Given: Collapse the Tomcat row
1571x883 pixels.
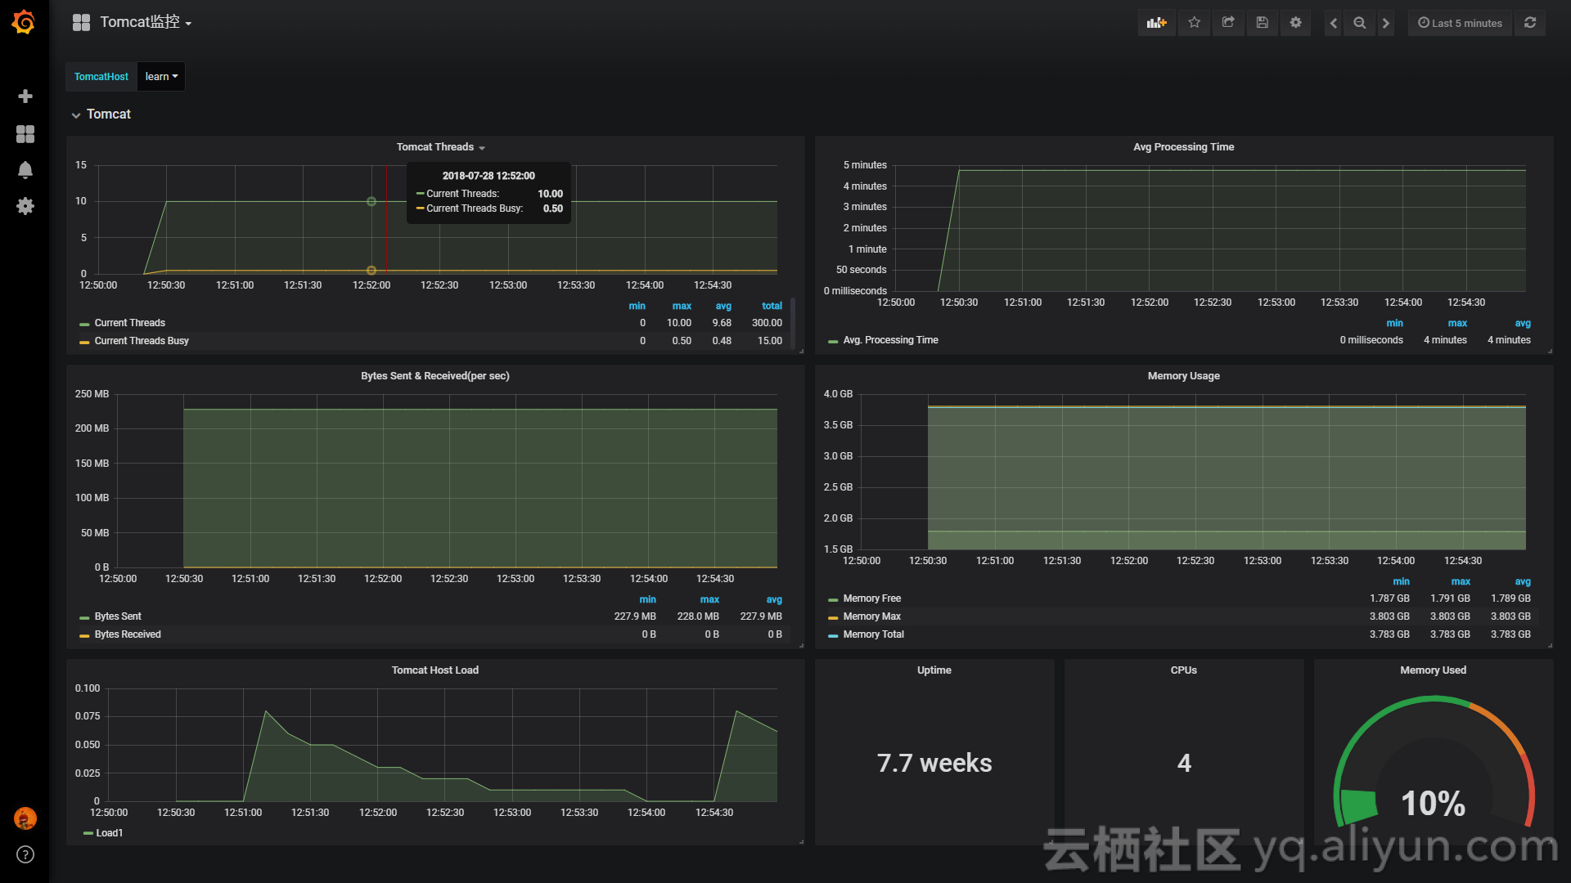Looking at the screenshot, I should tap(101, 114).
